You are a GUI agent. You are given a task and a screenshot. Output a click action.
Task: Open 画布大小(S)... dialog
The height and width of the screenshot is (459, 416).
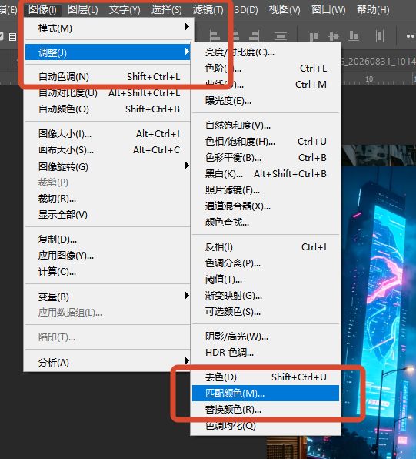click(108, 150)
